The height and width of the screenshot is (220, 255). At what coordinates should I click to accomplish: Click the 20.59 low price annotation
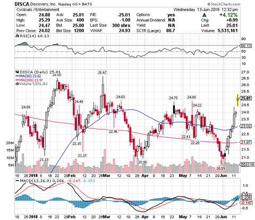click(220, 168)
